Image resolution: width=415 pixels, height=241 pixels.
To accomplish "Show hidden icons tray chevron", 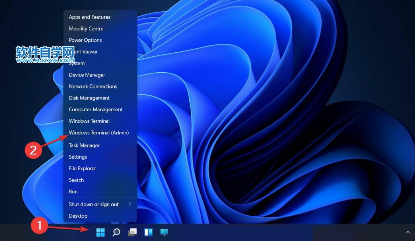I will (408, 232).
